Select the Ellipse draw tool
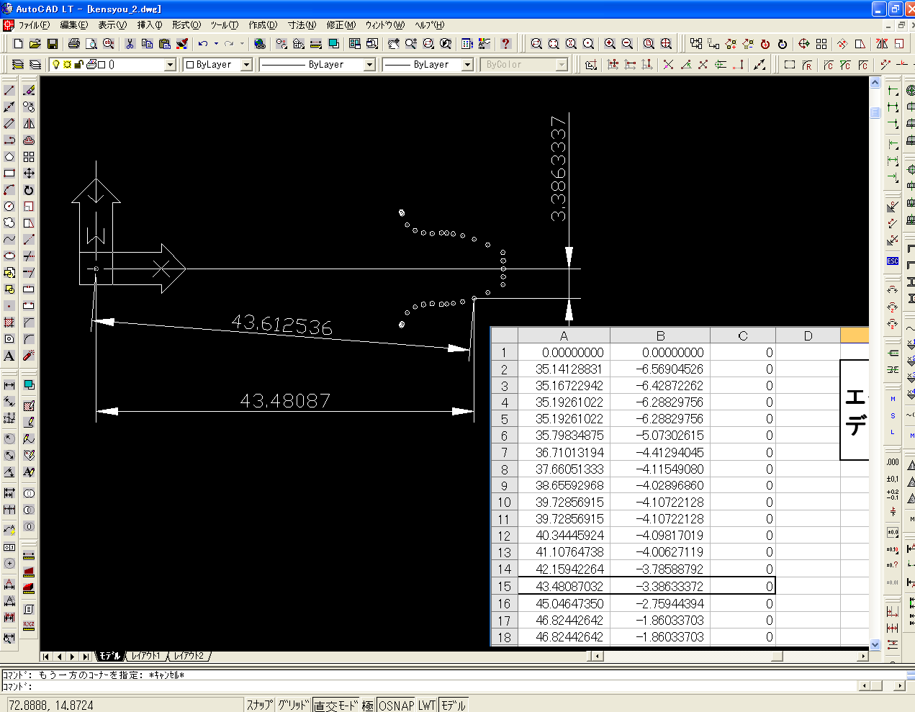 pos(9,256)
